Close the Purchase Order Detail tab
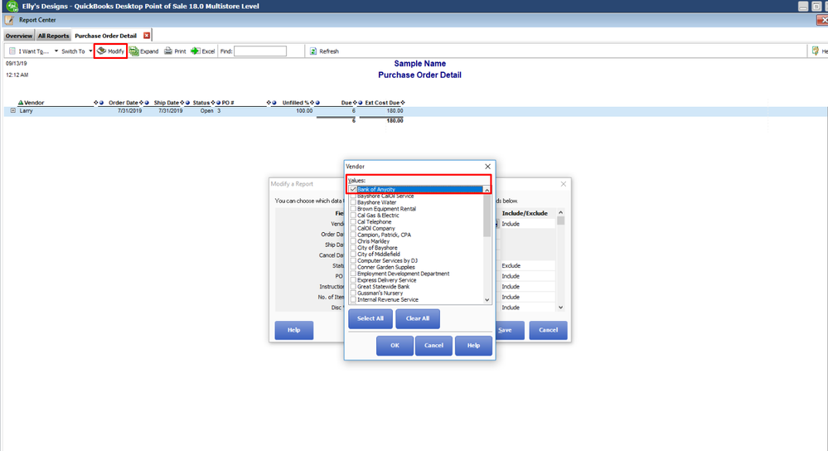Image resolution: width=828 pixels, height=451 pixels. (147, 36)
